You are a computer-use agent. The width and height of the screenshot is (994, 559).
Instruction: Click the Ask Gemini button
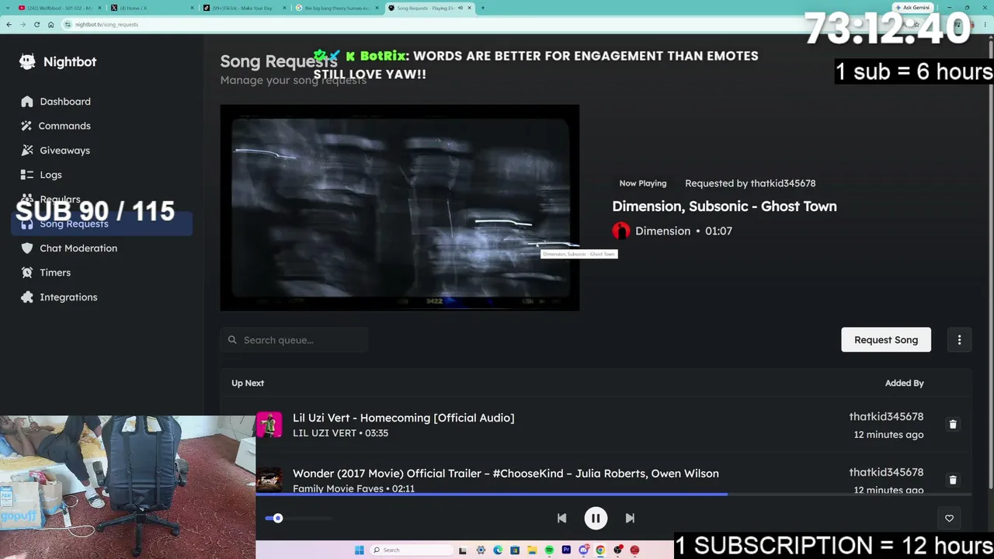coord(912,8)
